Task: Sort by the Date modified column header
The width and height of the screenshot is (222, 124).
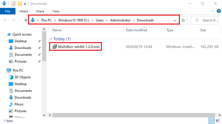Action: click(x=136, y=30)
